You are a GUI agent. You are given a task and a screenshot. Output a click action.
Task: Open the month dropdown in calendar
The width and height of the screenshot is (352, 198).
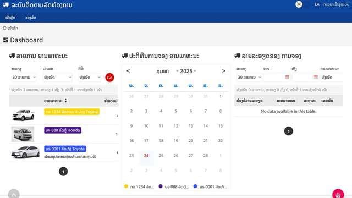pyautogui.click(x=167, y=71)
